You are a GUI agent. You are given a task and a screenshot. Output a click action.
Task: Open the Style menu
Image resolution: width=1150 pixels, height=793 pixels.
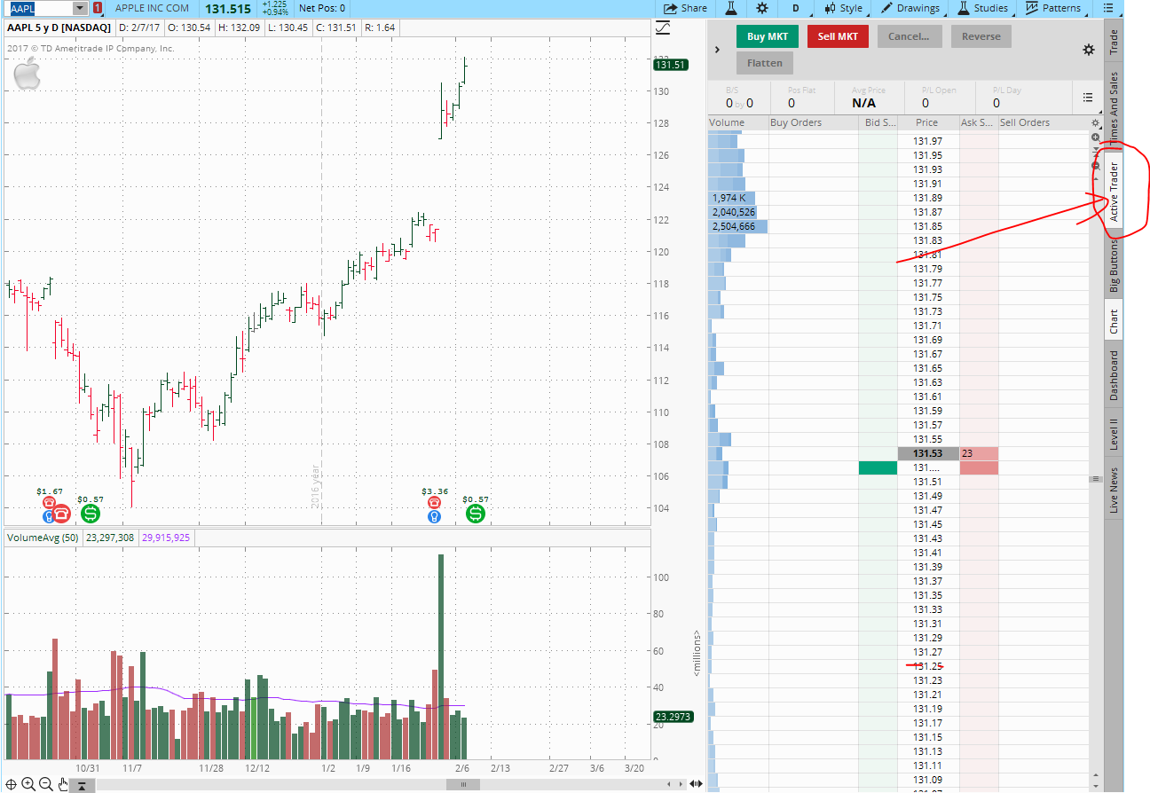(842, 8)
